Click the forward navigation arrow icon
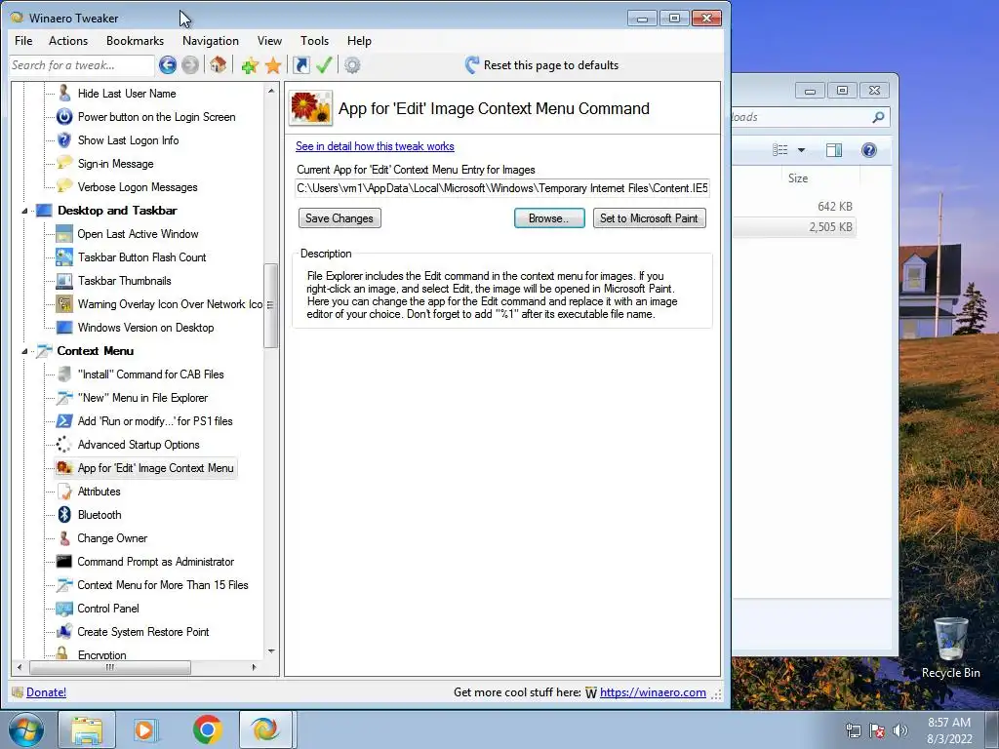This screenshot has height=749, width=999. [190, 65]
